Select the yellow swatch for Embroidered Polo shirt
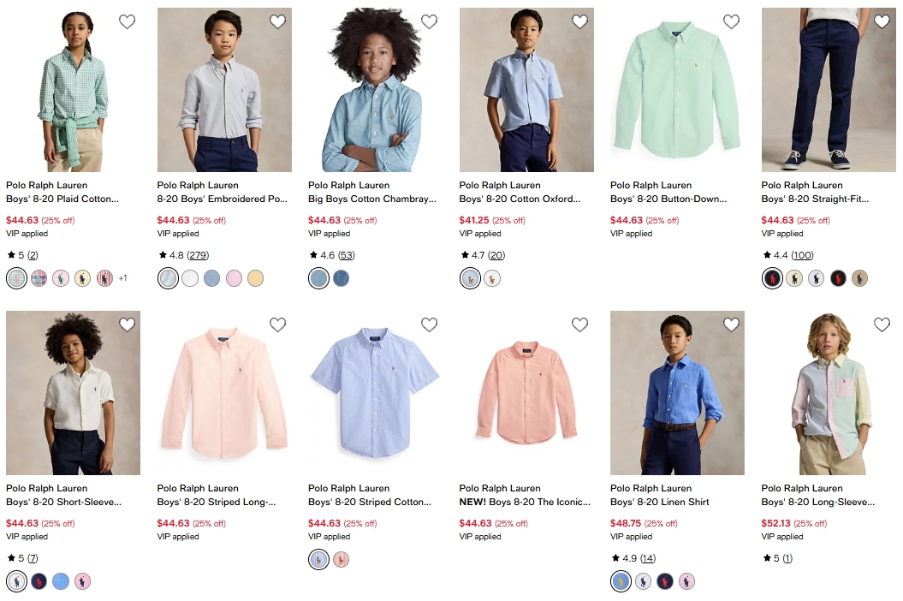Viewport: 903px width, 601px height. pyautogui.click(x=255, y=278)
